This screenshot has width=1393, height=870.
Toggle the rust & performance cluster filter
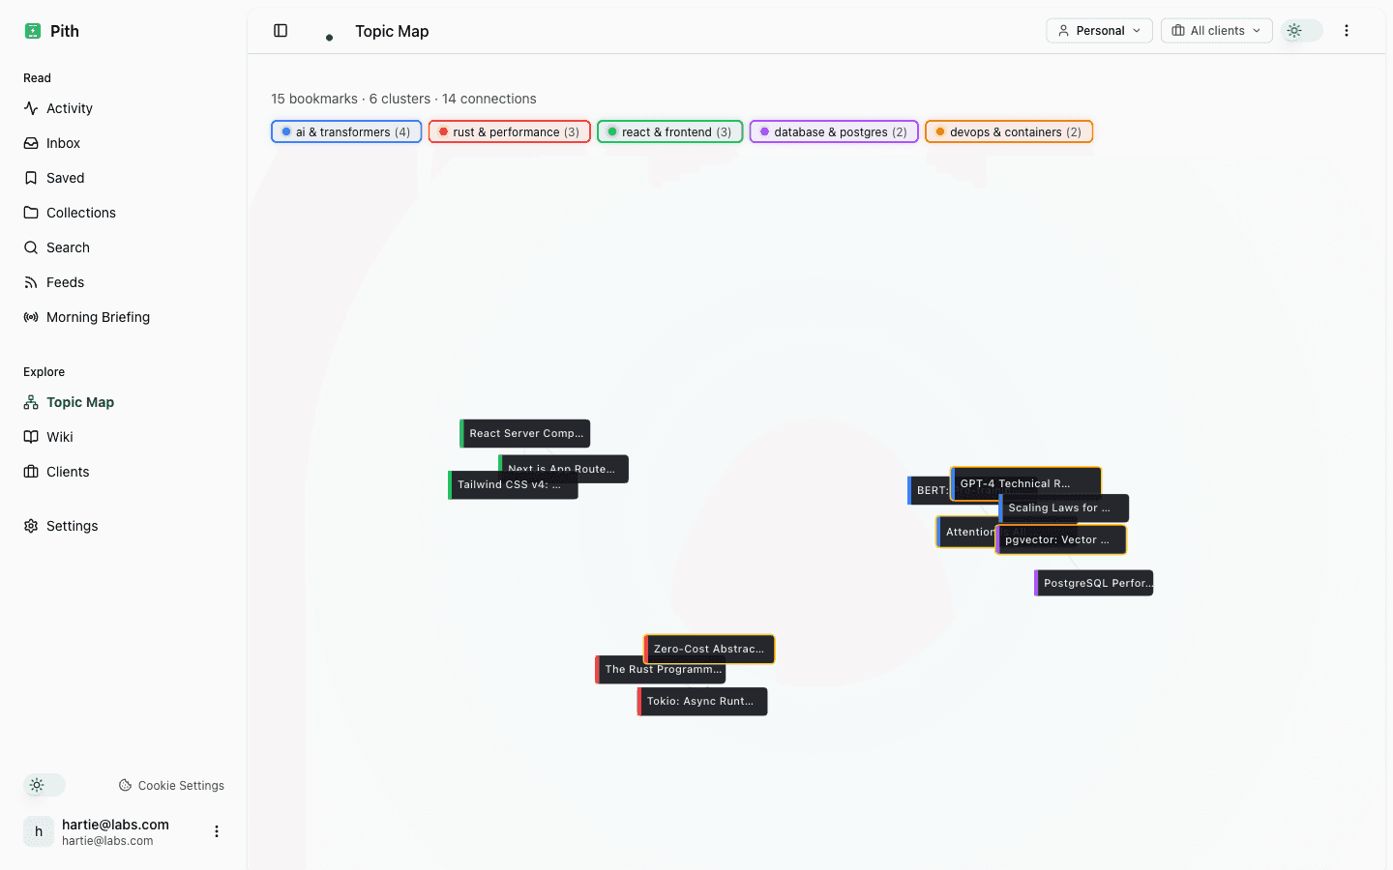[510, 131]
